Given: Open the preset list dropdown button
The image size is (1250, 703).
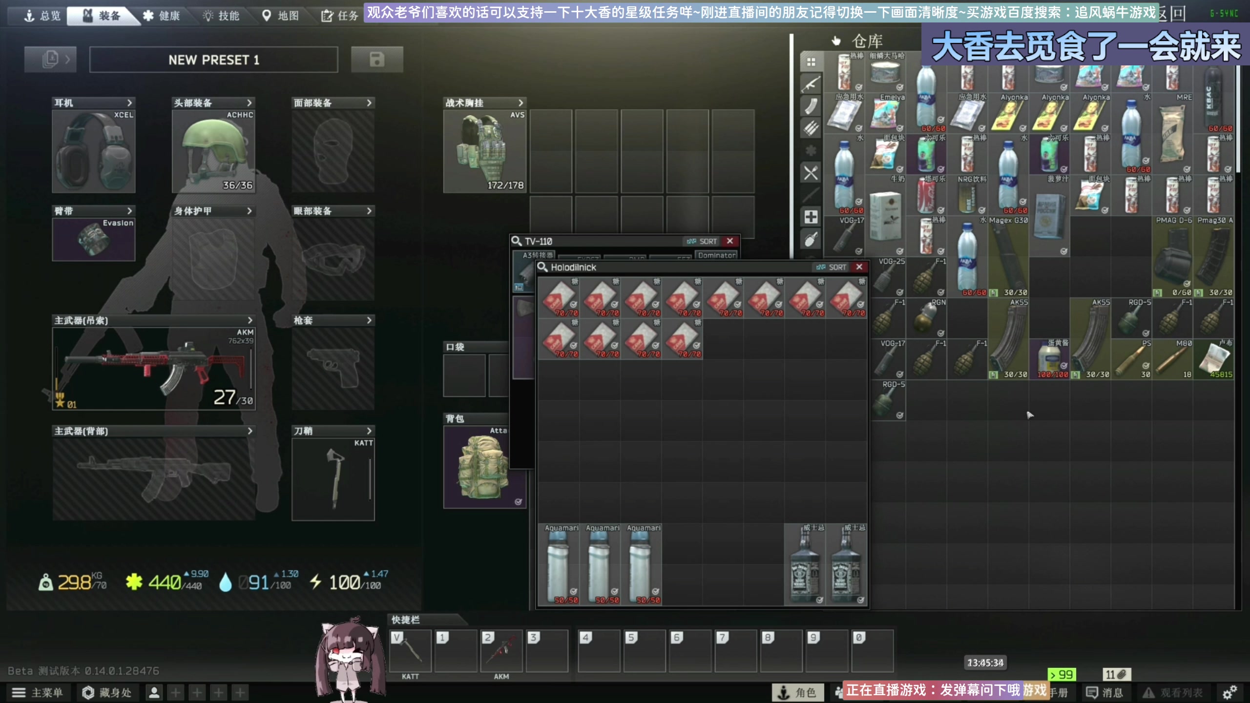Looking at the screenshot, I should pyautogui.click(x=50, y=60).
